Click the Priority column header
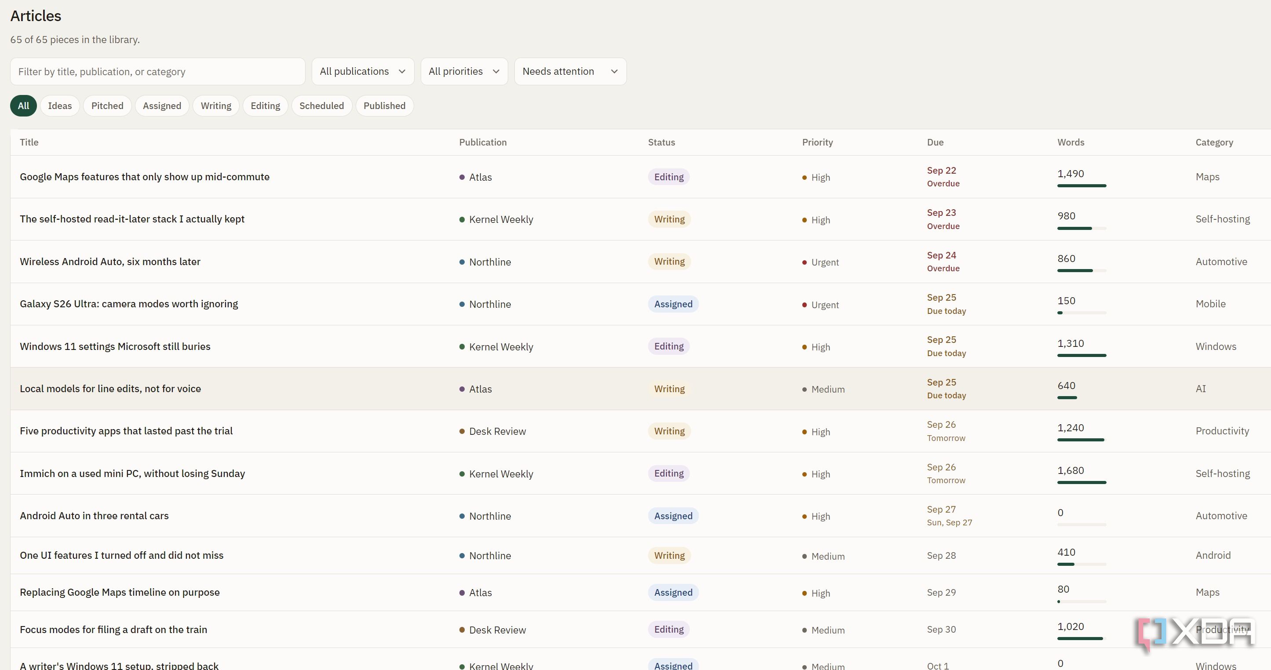Viewport: 1271px width, 670px height. coord(817,142)
